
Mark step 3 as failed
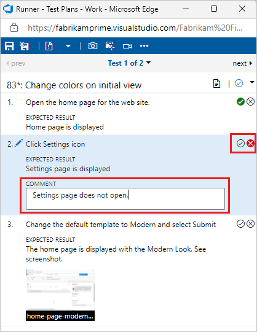pos(251,224)
